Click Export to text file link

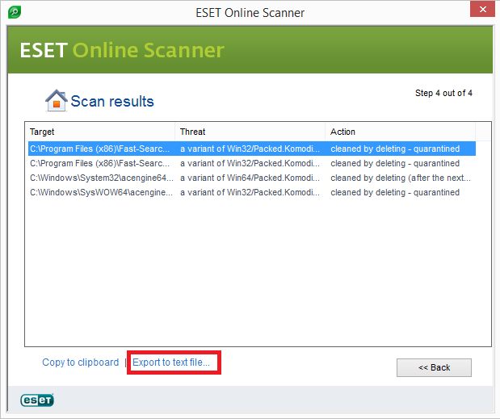(171, 362)
